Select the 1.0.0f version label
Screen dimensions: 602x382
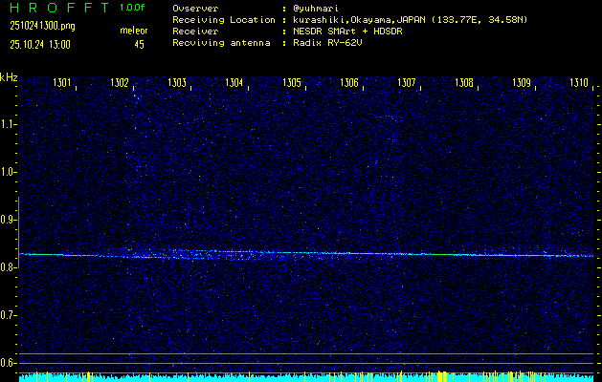pyautogui.click(x=133, y=8)
